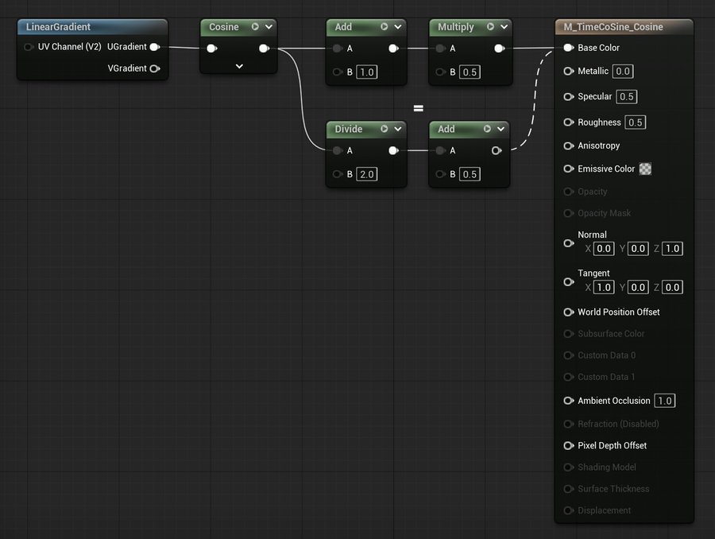Click the VGradient output pin on LinearGradient

pyautogui.click(x=155, y=68)
